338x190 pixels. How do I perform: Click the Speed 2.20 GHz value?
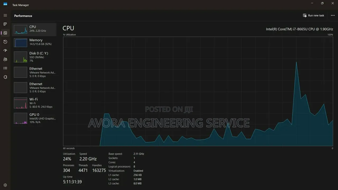pos(88,159)
